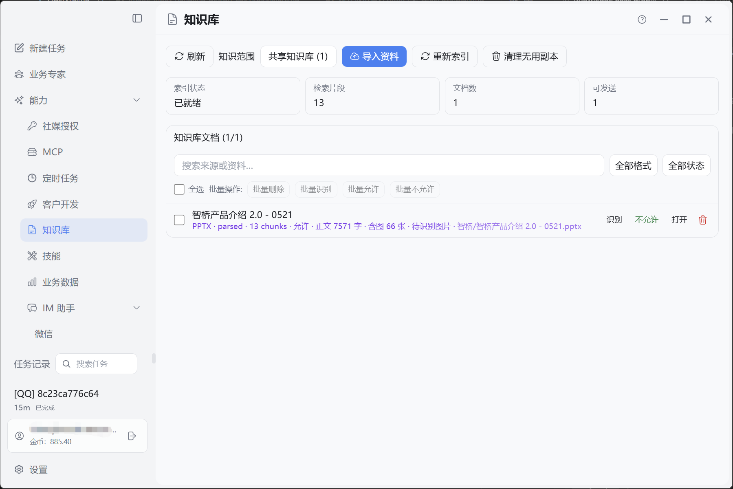Click the 知识库文档 (1/1) heading
The height and width of the screenshot is (489, 733).
tap(208, 138)
